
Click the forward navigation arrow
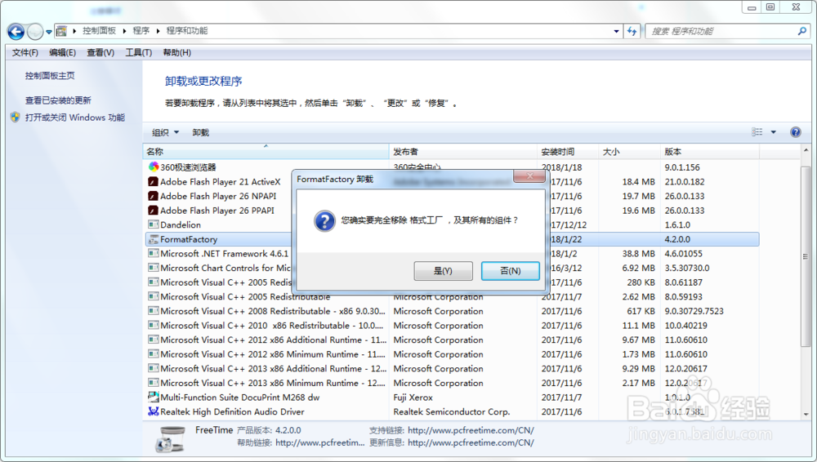[x=35, y=32]
